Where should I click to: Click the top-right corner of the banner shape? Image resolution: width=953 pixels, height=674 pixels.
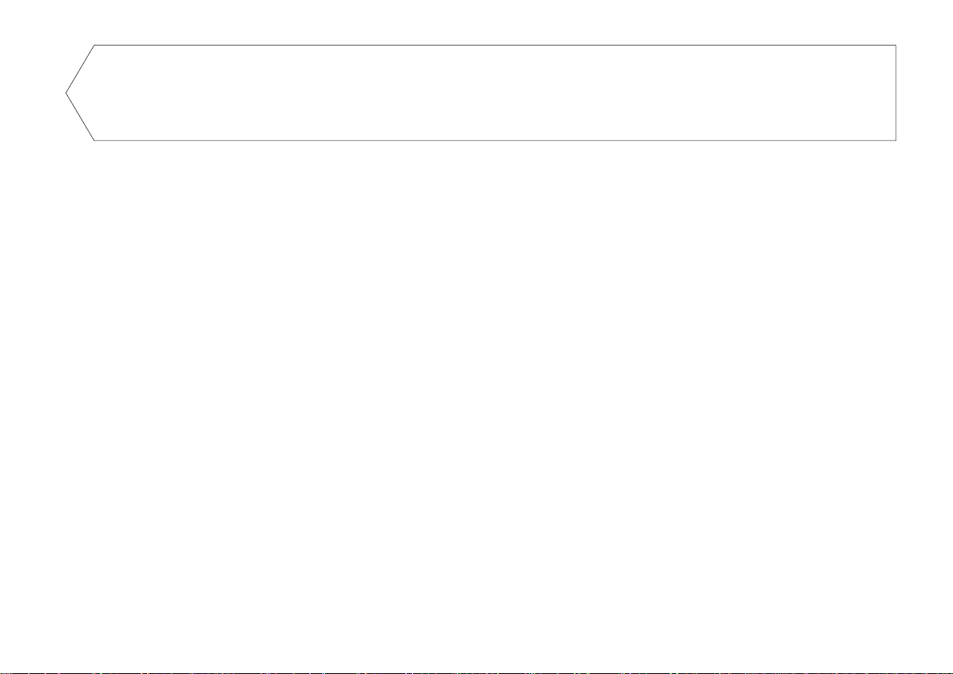coord(896,45)
